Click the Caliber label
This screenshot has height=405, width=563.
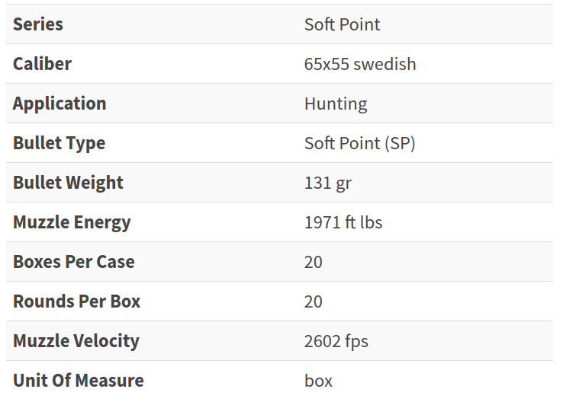(43, 64)
